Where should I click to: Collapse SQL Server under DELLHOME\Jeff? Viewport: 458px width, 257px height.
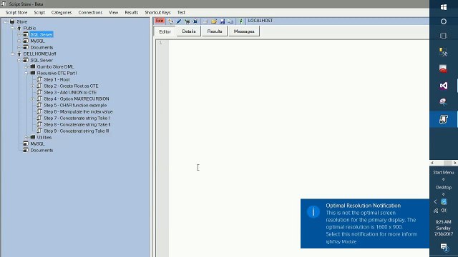coord(19,60)
